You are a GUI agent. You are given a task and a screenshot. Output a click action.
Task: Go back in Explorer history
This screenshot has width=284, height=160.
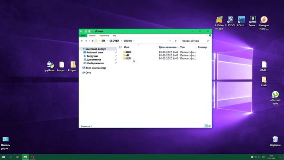tap(82, 41)
